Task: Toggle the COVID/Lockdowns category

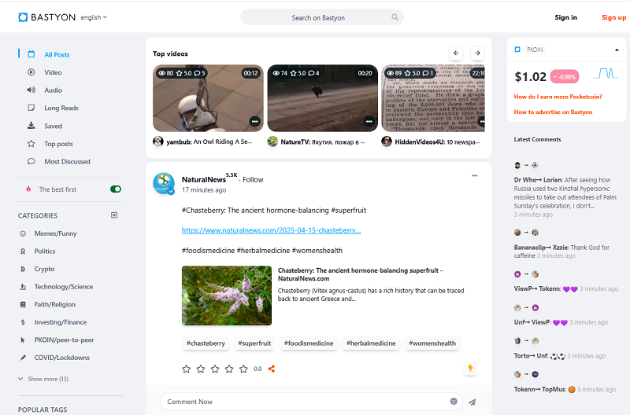Action: [x=62, y=358]
